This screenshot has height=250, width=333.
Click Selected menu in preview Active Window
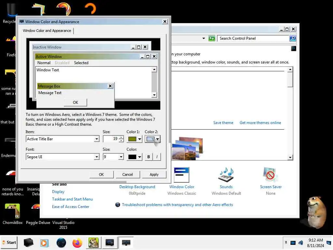click(x=81, y=63)
